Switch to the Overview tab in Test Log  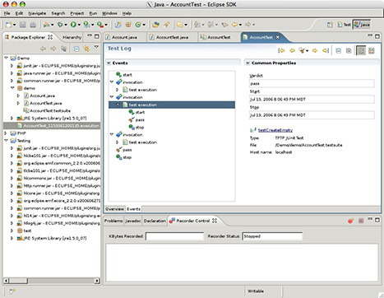114,209
